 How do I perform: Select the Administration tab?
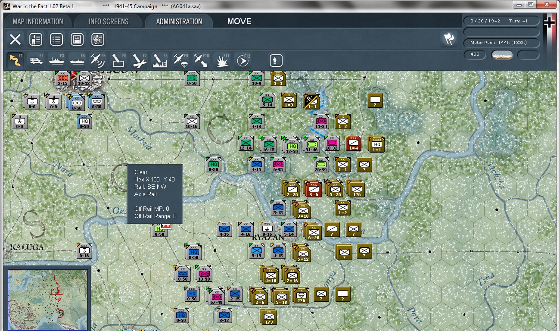click(179, 22)
